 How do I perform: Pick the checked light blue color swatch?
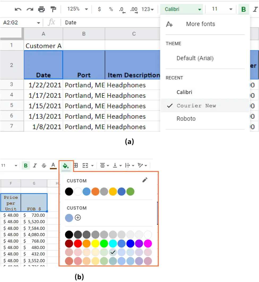click(x=113, y=252)
